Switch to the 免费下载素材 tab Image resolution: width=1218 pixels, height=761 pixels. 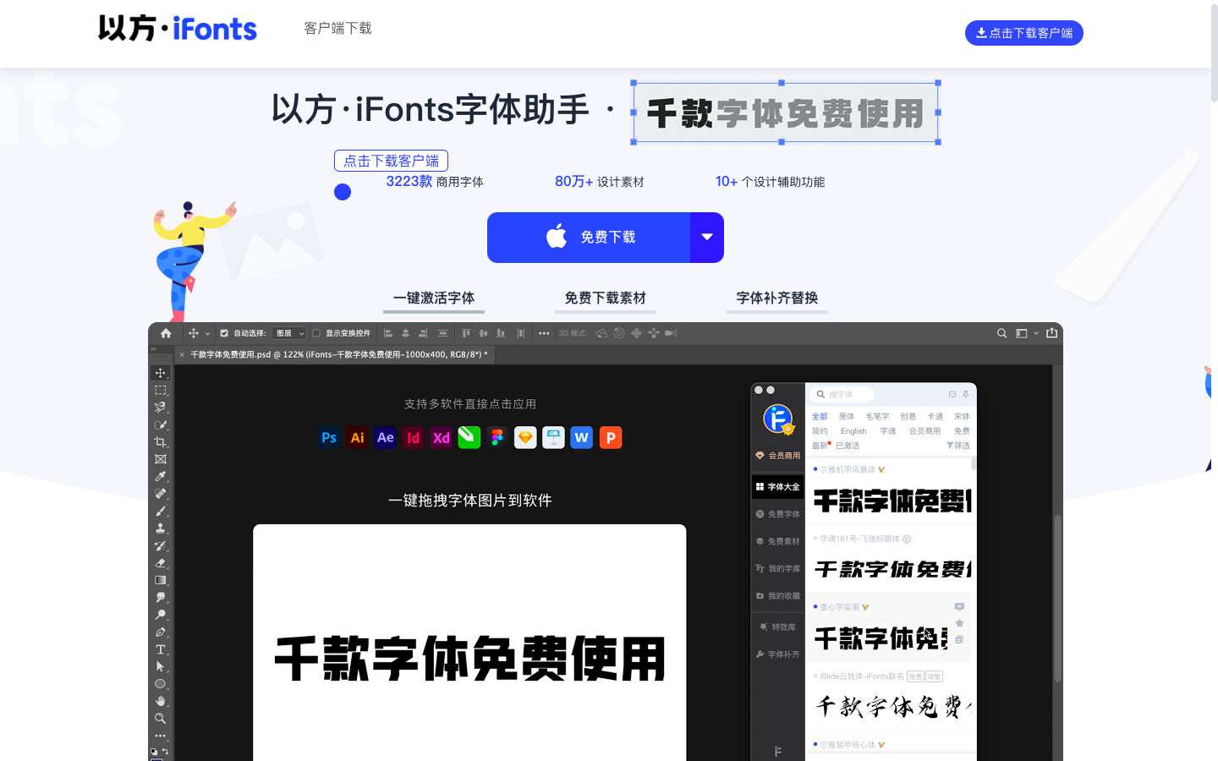606,298
